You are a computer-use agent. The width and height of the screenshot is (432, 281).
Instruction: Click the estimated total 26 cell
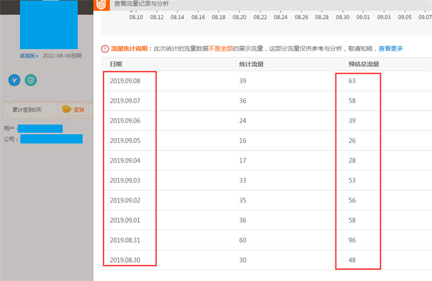coord(352,141)
